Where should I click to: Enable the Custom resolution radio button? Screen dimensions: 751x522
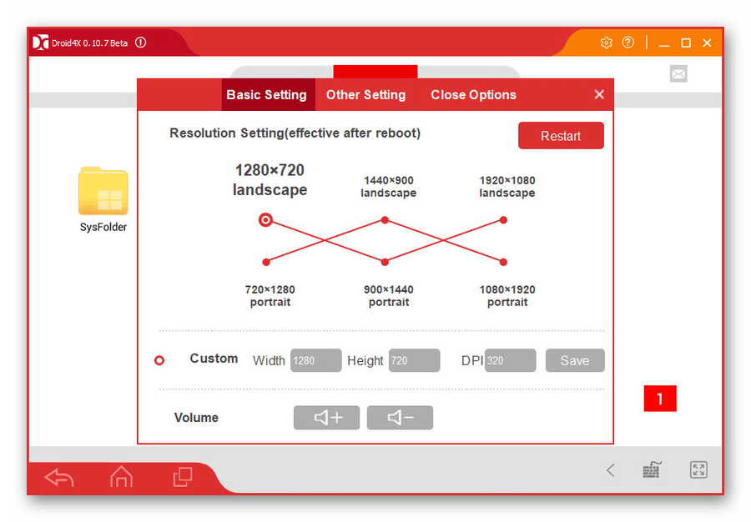tap(159, 360)
